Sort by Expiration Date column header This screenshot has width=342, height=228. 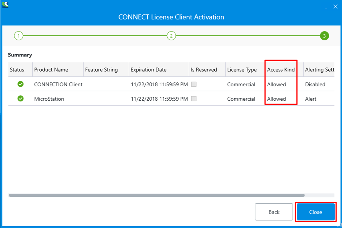[x=159, y=69]
